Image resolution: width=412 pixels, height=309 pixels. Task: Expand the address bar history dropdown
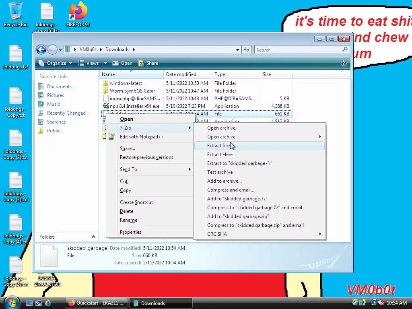click(237, 49)
